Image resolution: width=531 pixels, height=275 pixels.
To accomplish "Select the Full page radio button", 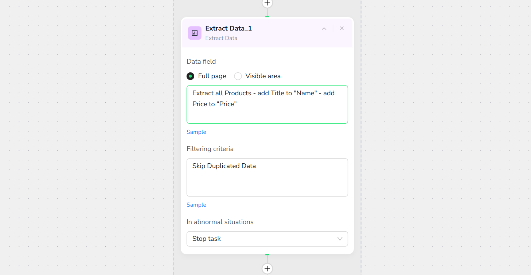I will click(x=190, y=76).
